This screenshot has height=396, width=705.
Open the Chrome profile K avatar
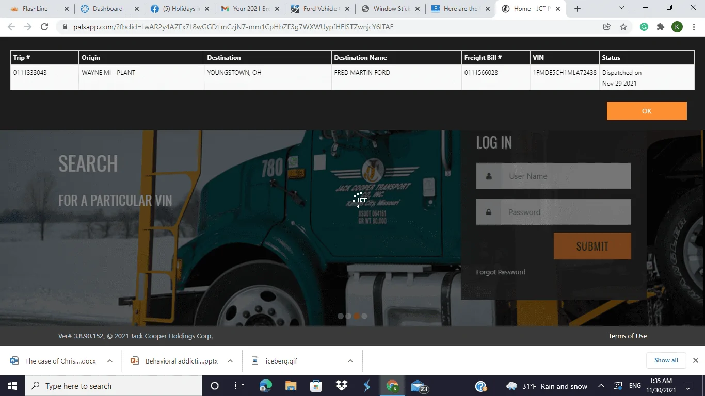677,27
